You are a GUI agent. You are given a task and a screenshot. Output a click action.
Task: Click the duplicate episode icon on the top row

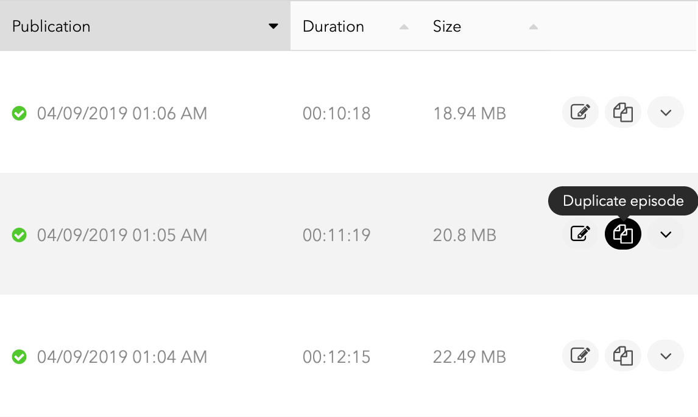tap(622, 112)
